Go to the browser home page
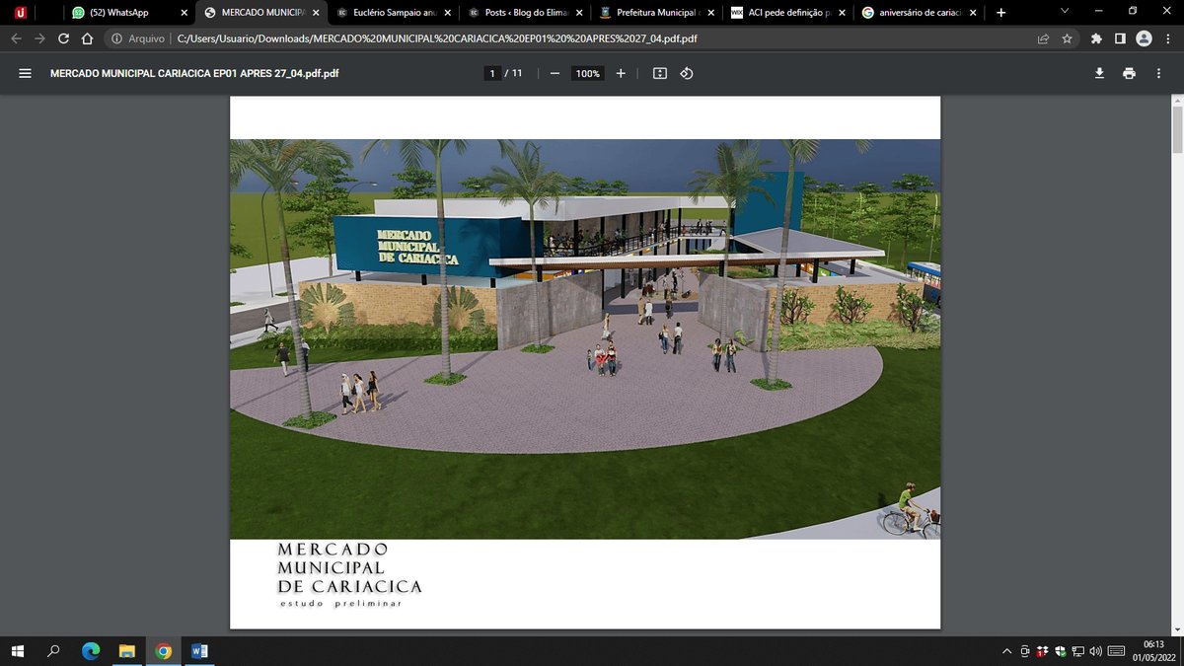This screenshot has width=1184, height=666. tap(88, 38)
